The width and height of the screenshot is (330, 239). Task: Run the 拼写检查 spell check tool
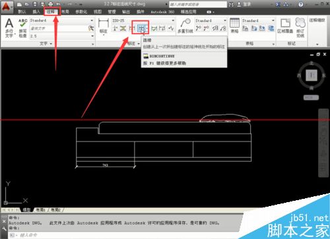[22, 28]
